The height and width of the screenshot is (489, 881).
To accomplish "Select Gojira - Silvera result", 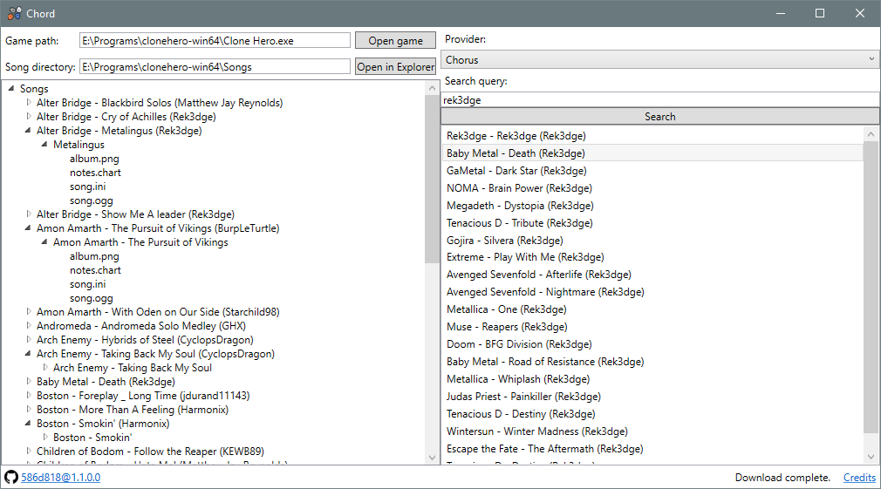I will (652, 241).
